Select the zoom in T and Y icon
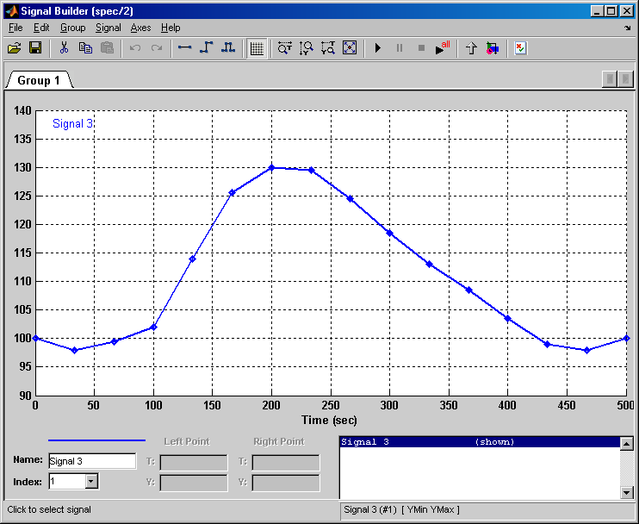Image resolution: width=639 pixels, height=524 pixels. 327,48
